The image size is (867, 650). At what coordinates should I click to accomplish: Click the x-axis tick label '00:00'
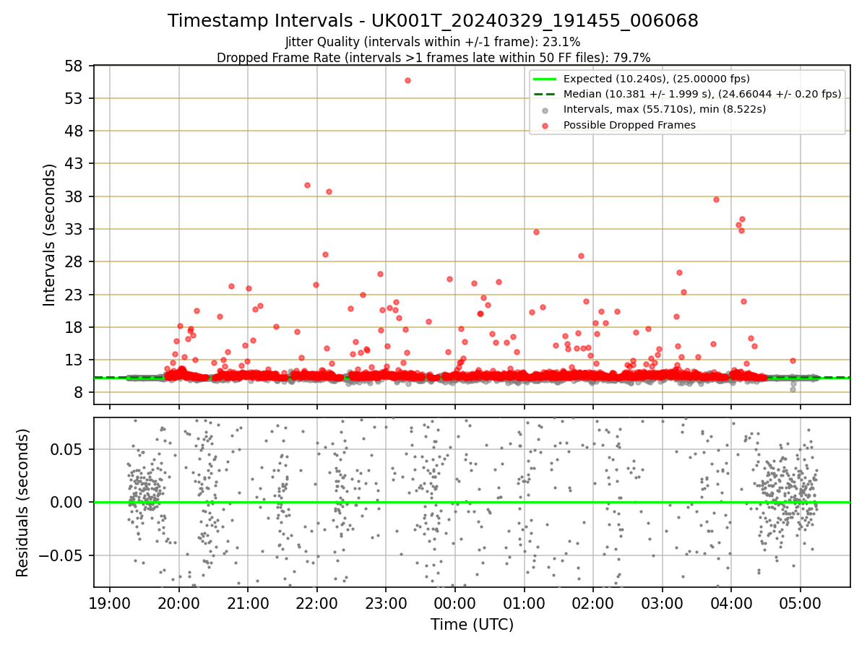[x=455, y=604]
